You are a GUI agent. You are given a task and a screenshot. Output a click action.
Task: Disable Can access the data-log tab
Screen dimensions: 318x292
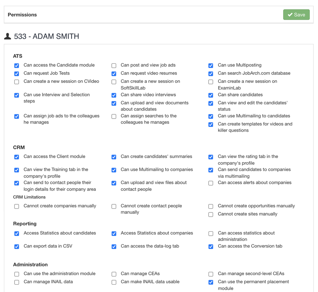114,247
